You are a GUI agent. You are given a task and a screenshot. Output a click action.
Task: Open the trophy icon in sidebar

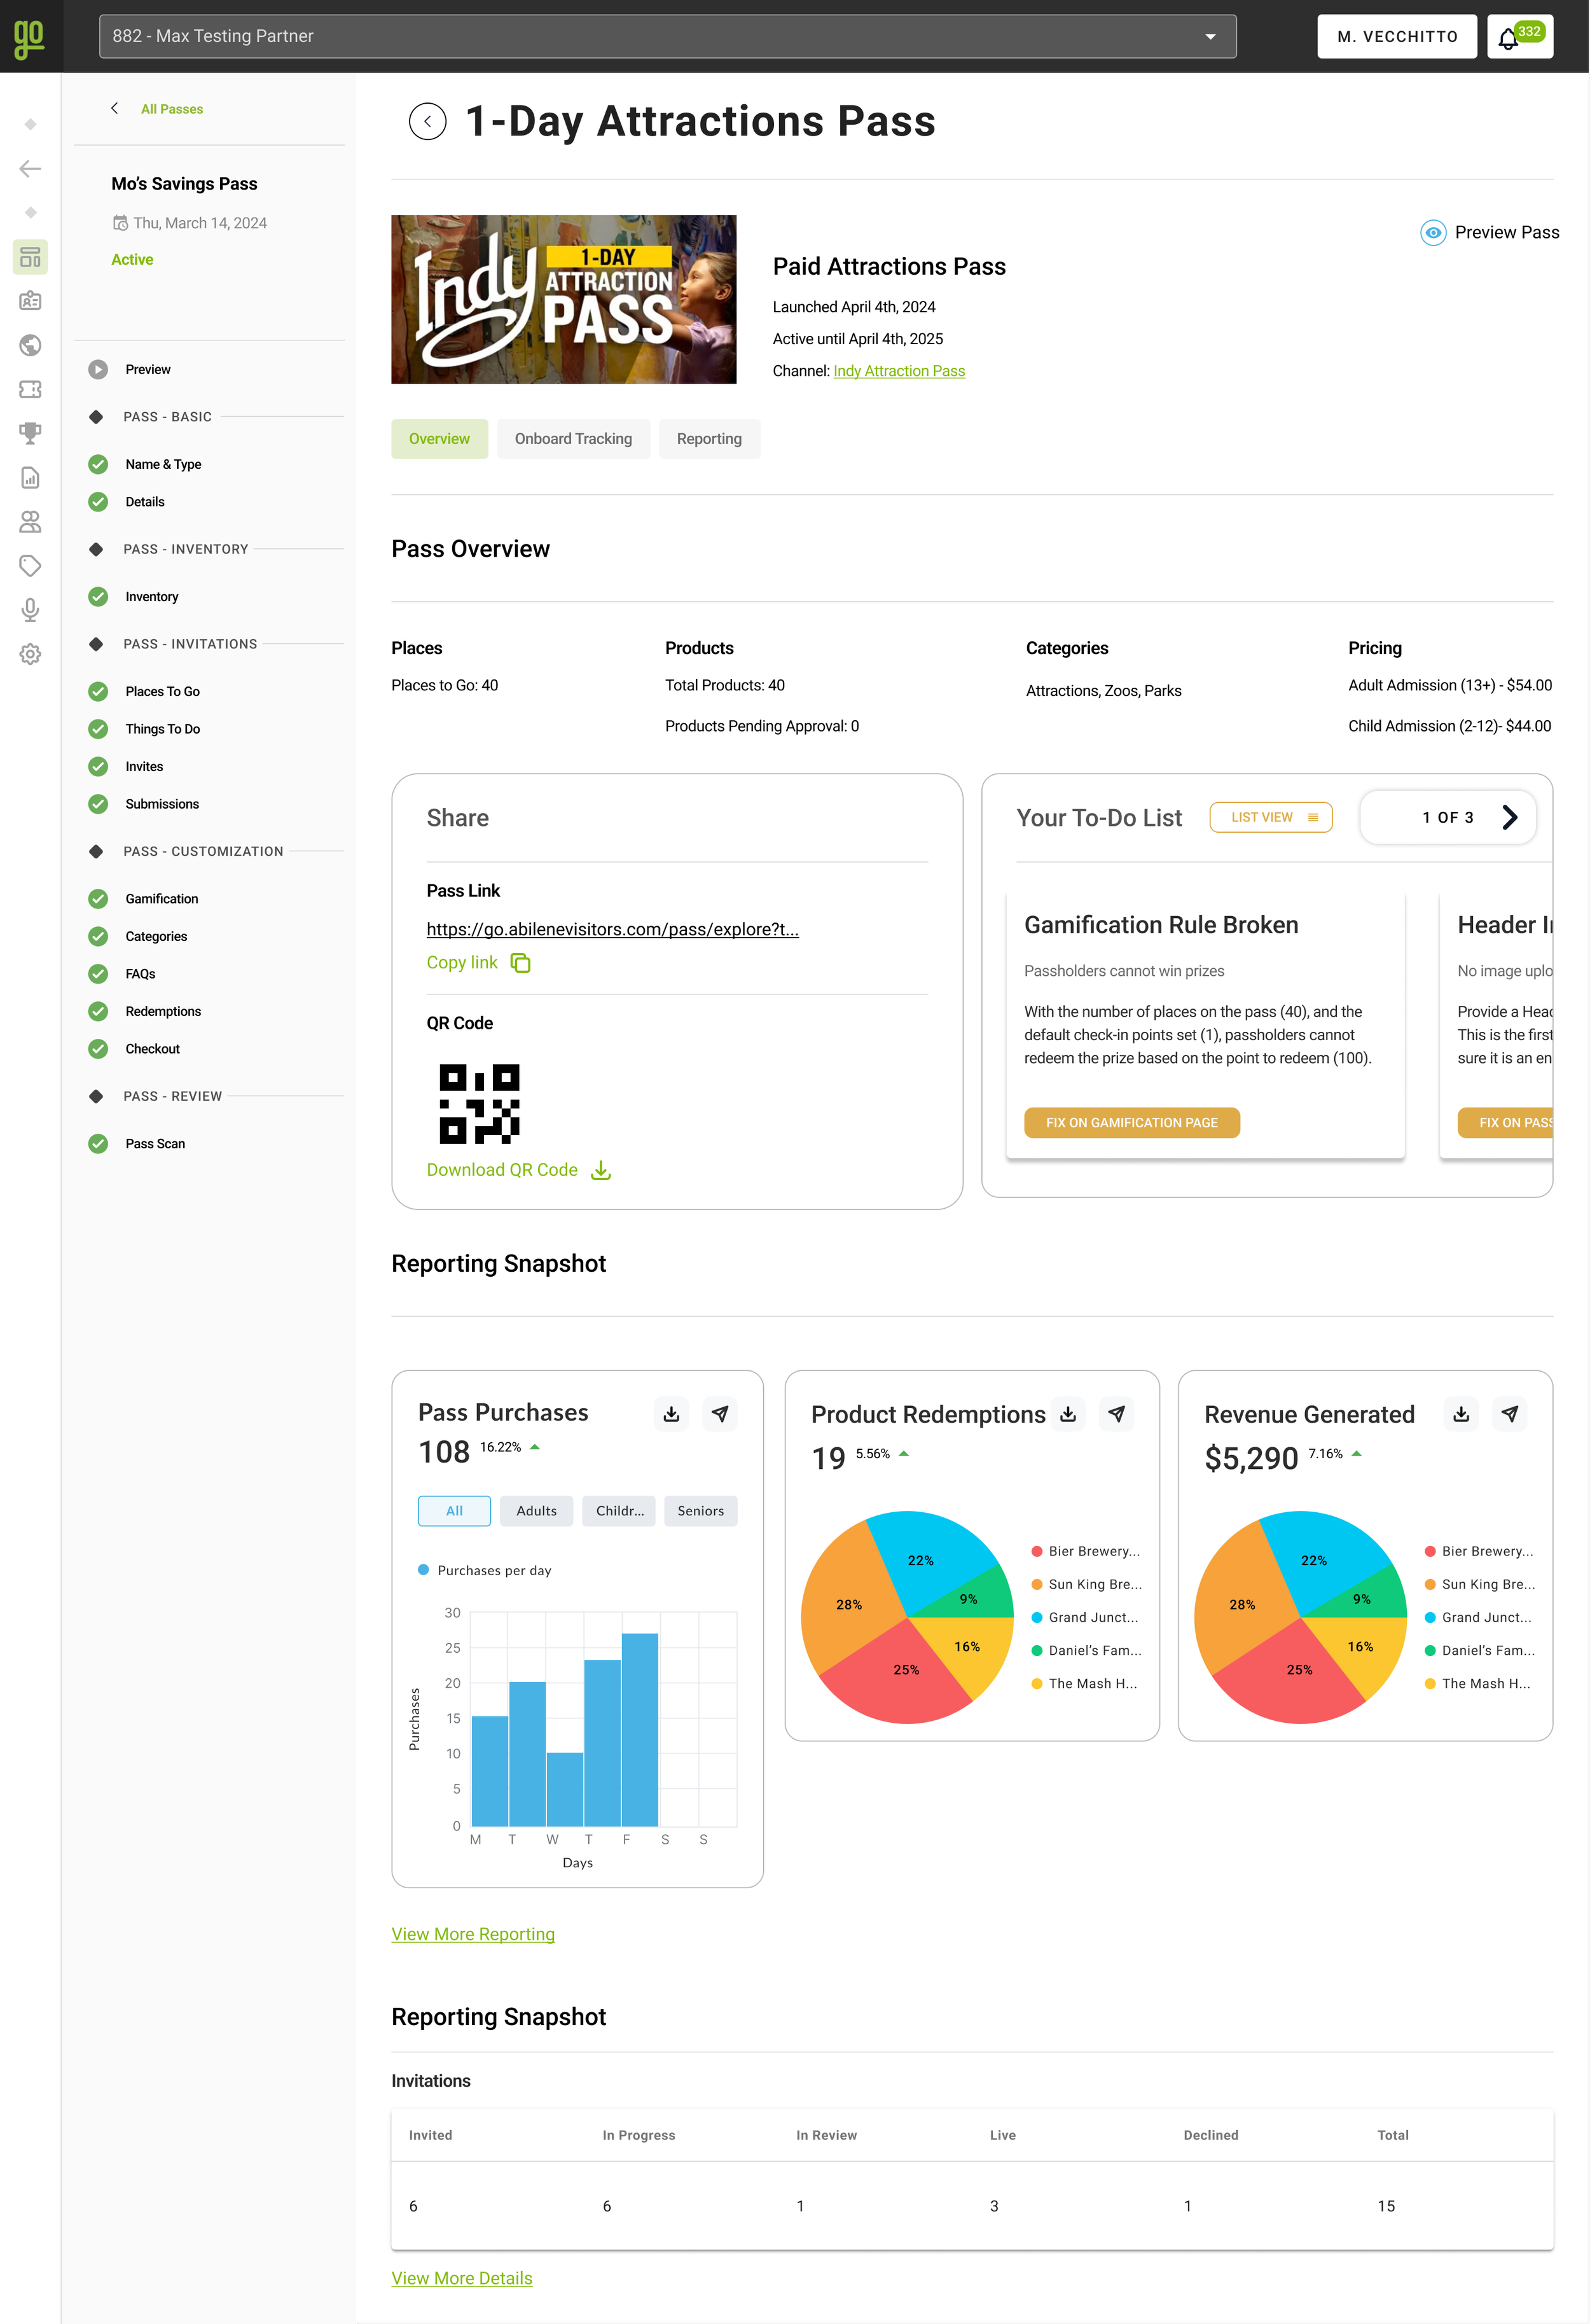click(x=30, y=433)
